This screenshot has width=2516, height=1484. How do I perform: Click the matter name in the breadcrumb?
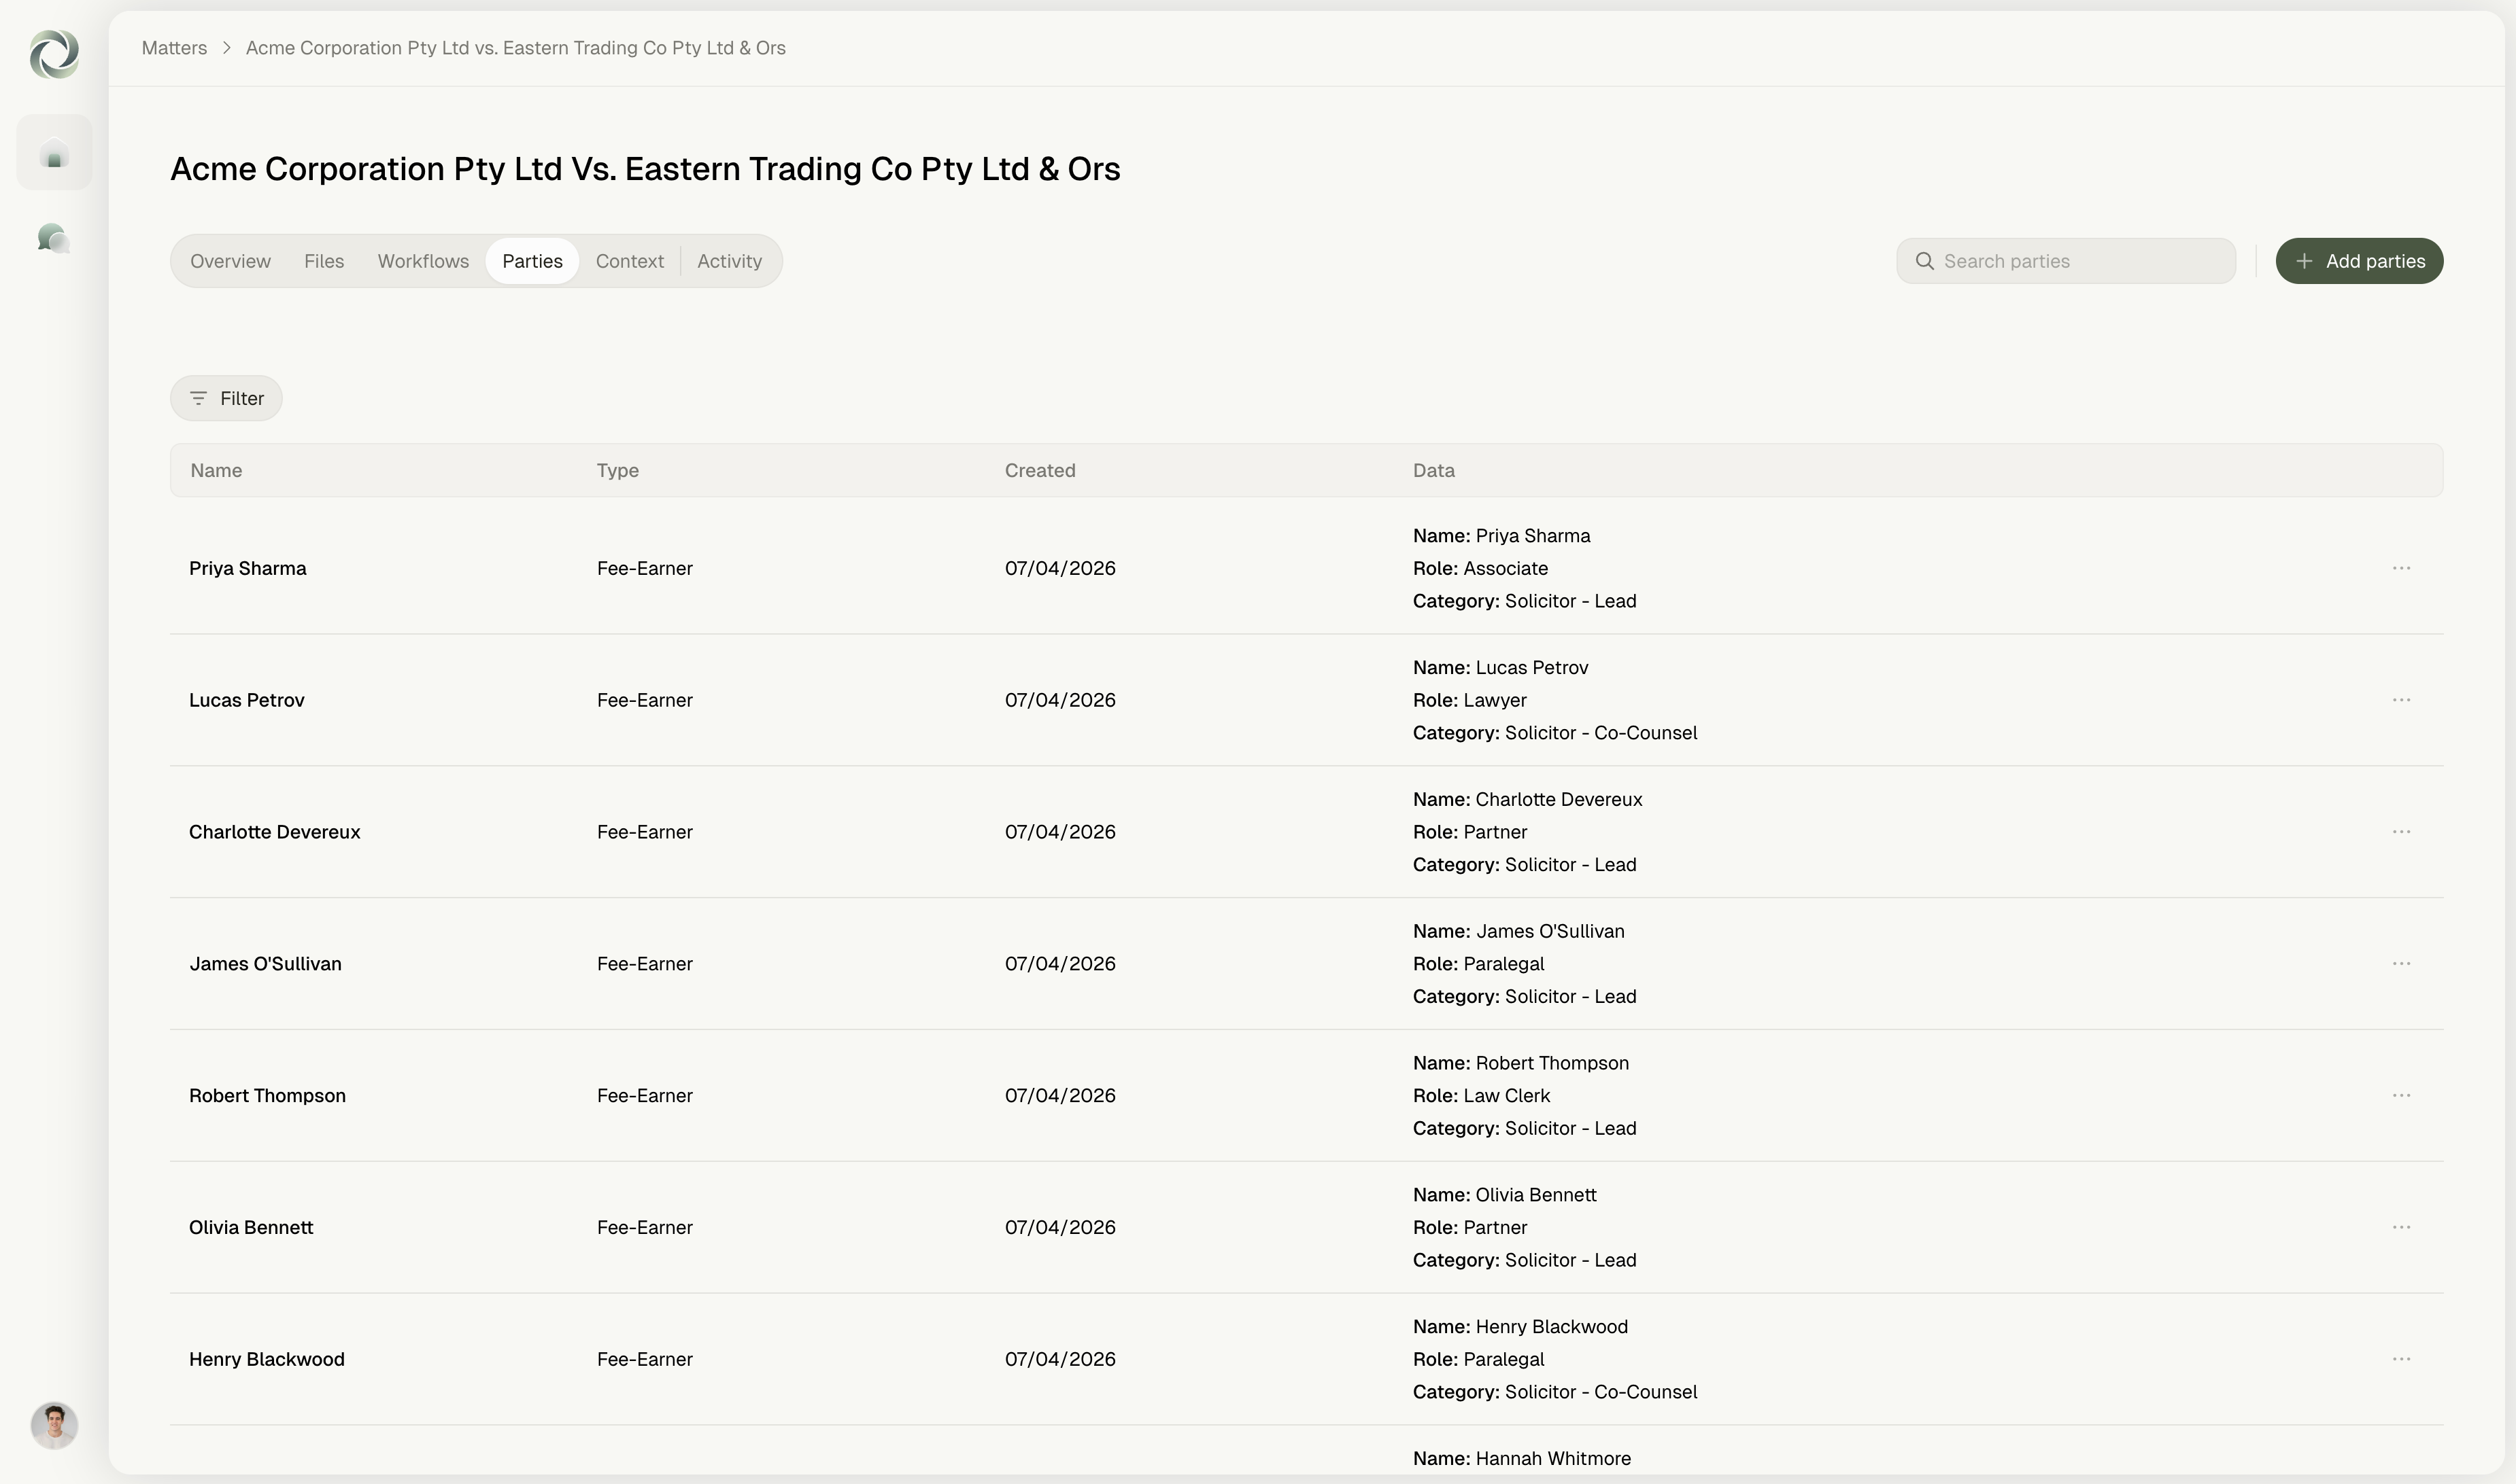pos(515,48)
